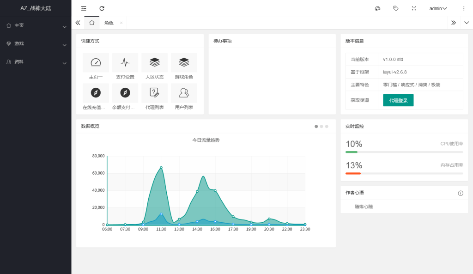Expand the admin account dropdown
This screenshot has width=473, height=274.
click(437, 8)
